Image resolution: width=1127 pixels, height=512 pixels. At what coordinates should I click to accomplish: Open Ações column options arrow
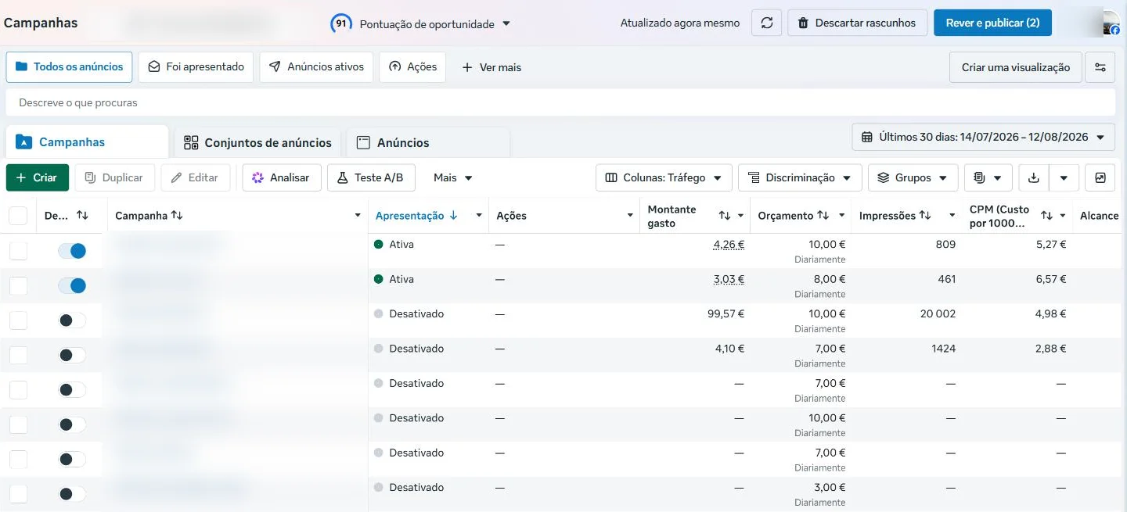(x=630, y=216)
